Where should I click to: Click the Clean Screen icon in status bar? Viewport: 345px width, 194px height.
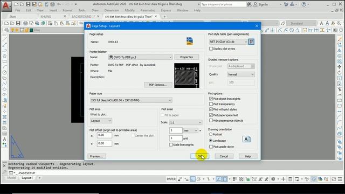[x=334, y=179]
